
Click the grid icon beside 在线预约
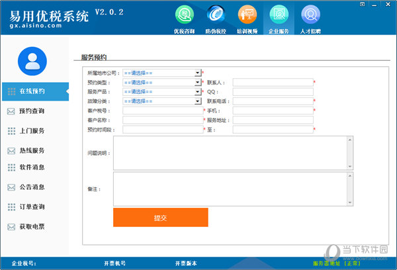(11, 91)
